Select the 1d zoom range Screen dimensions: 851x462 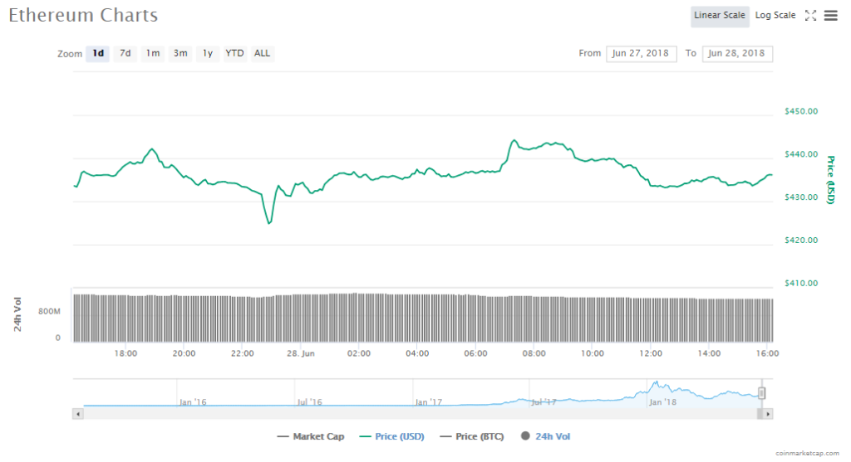coord(98,53)
